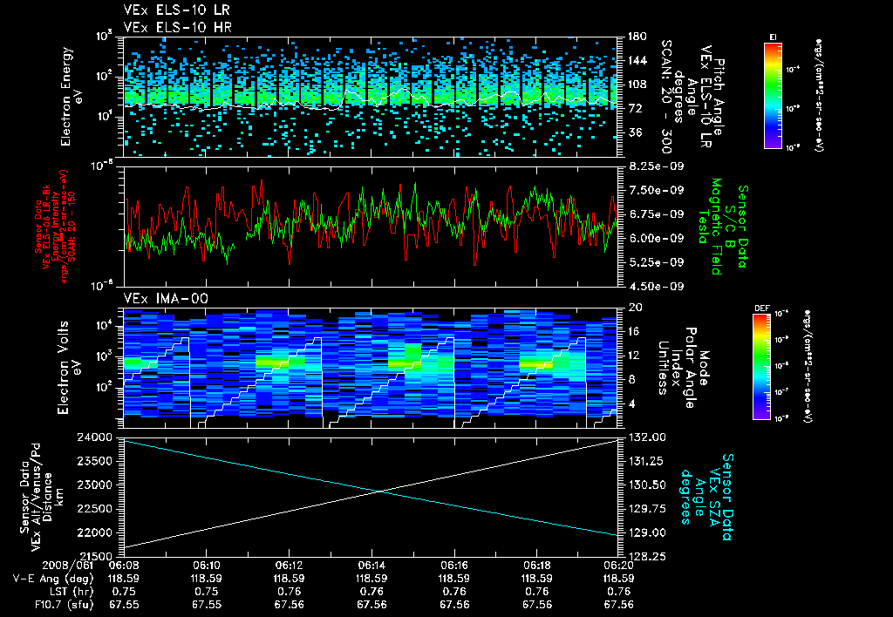Click the "8.25e-09" magnetic field tick value

656,166
